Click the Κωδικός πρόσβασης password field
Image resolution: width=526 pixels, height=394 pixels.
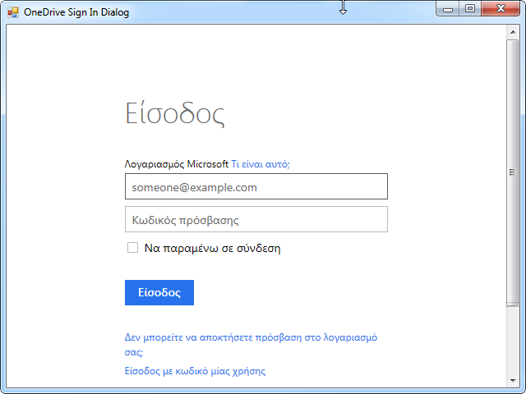(256, 219)
